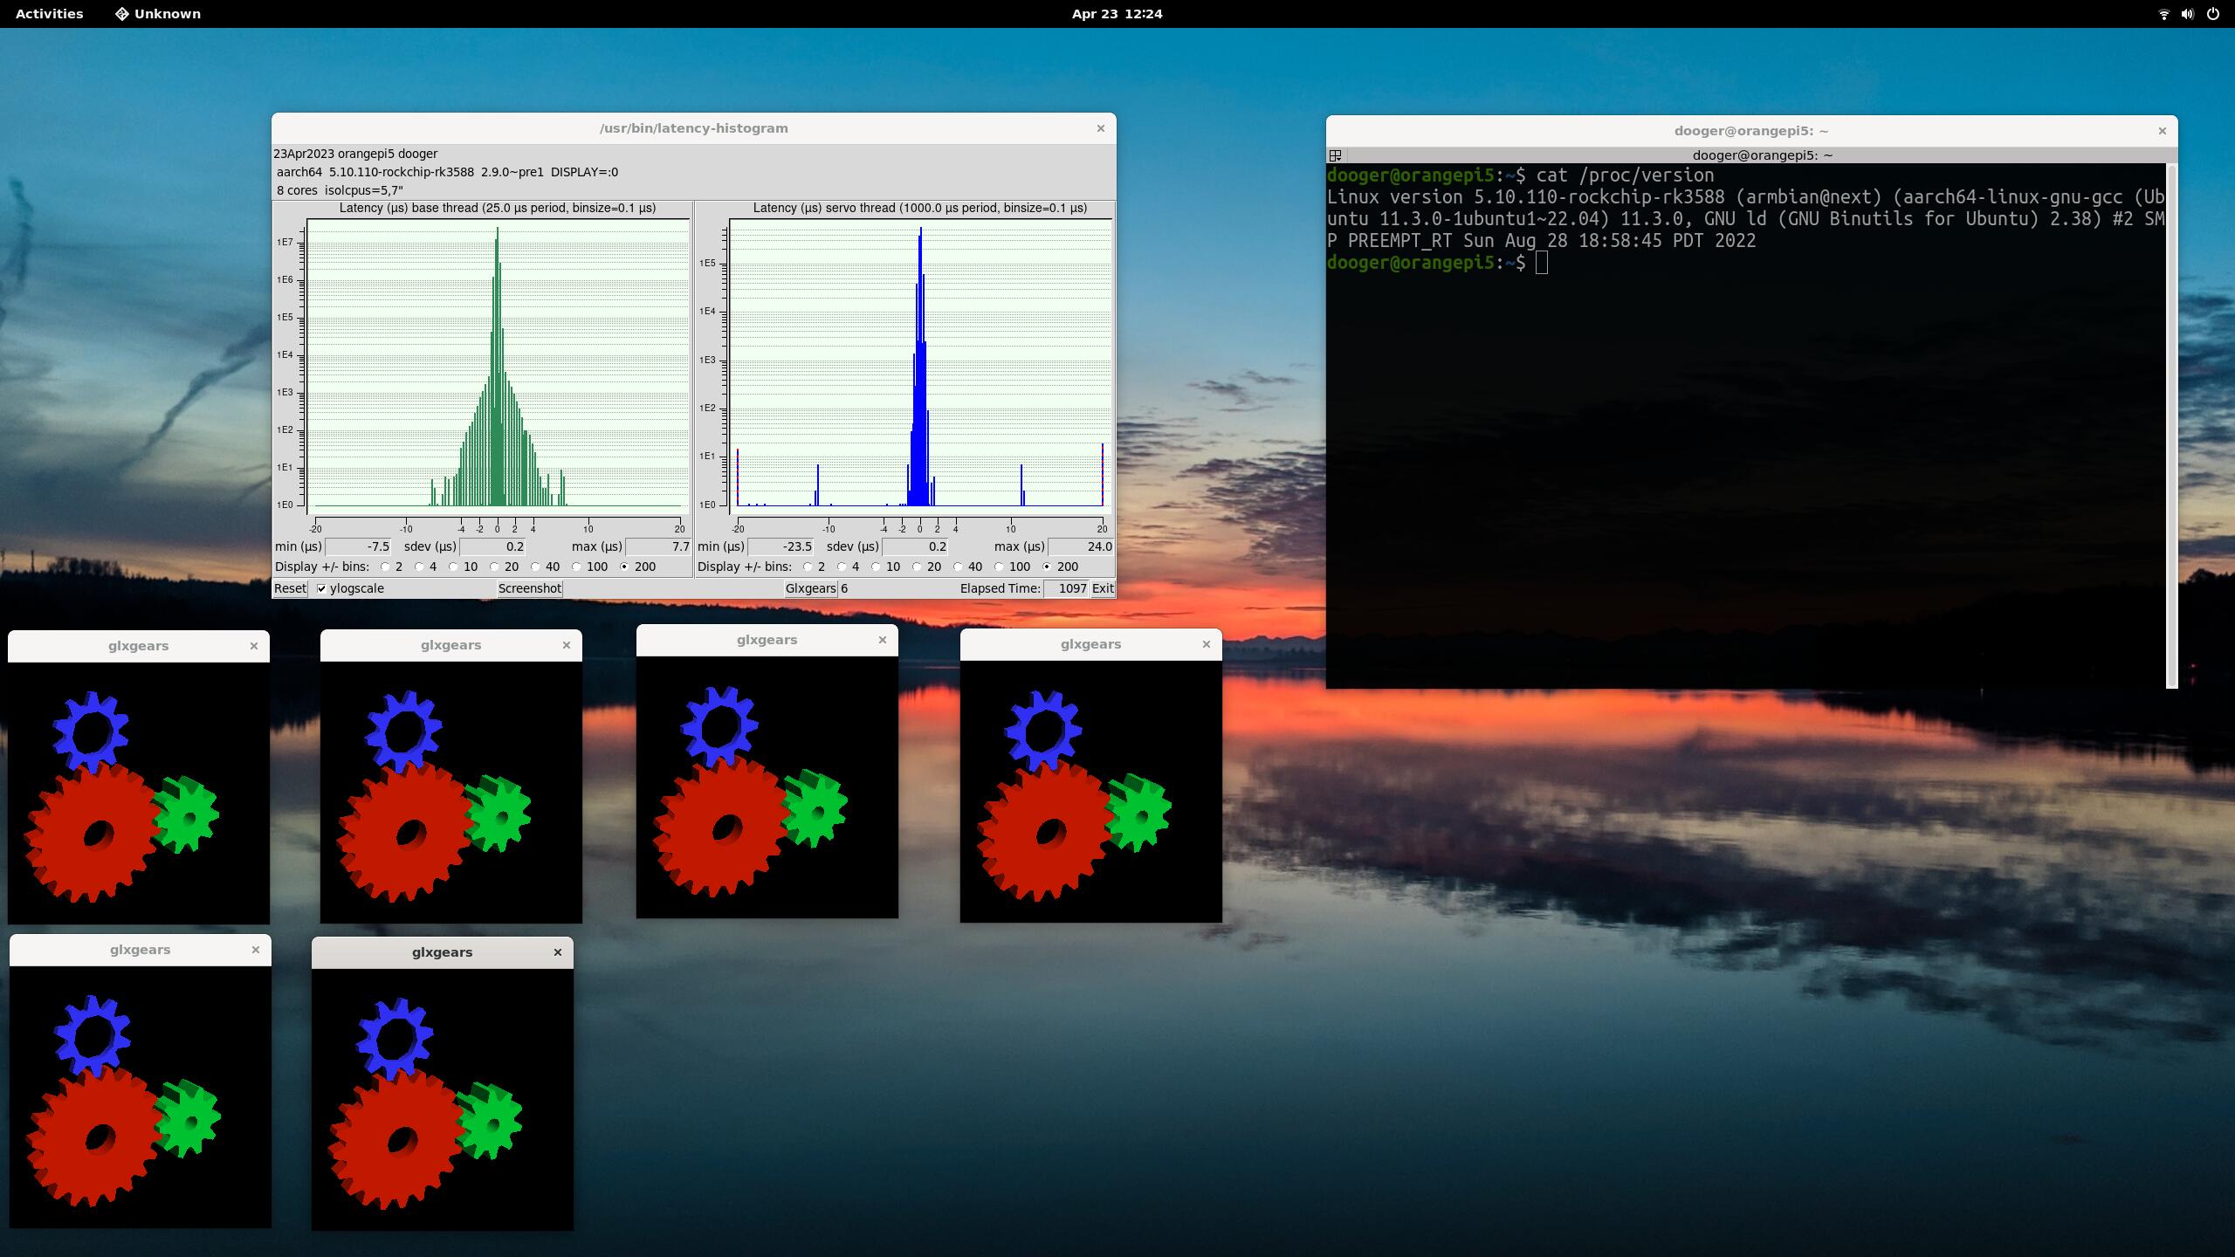Click 'cat /proc/version' text in terminal
This screenshot has width=2235, height=1257.
pos(1625,175)
